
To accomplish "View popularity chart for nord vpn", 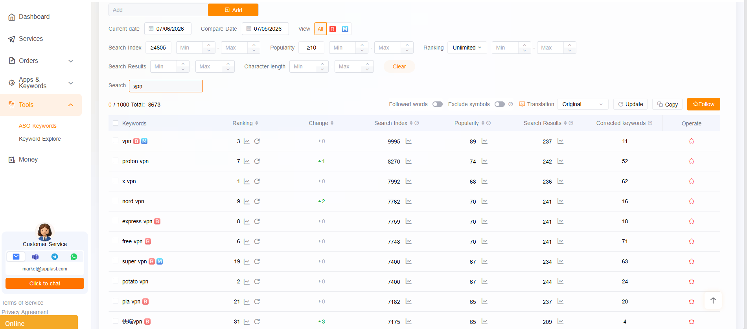I will [x=484, y=201].
